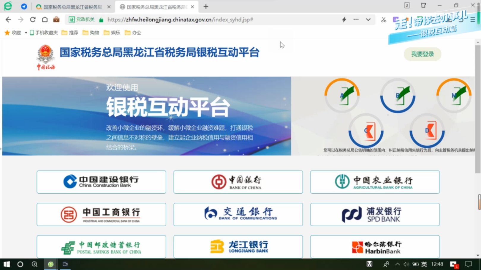
Task: Open the Windows Start menu
Action: 7,264
